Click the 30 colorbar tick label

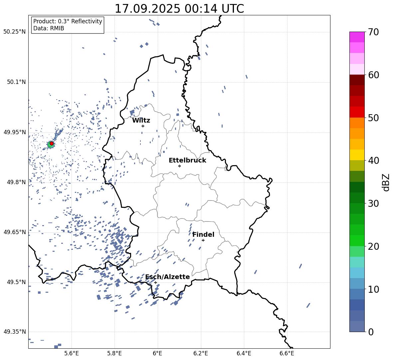[x=373, y=203]
